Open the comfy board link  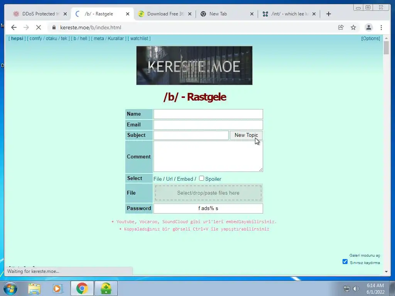35,39
